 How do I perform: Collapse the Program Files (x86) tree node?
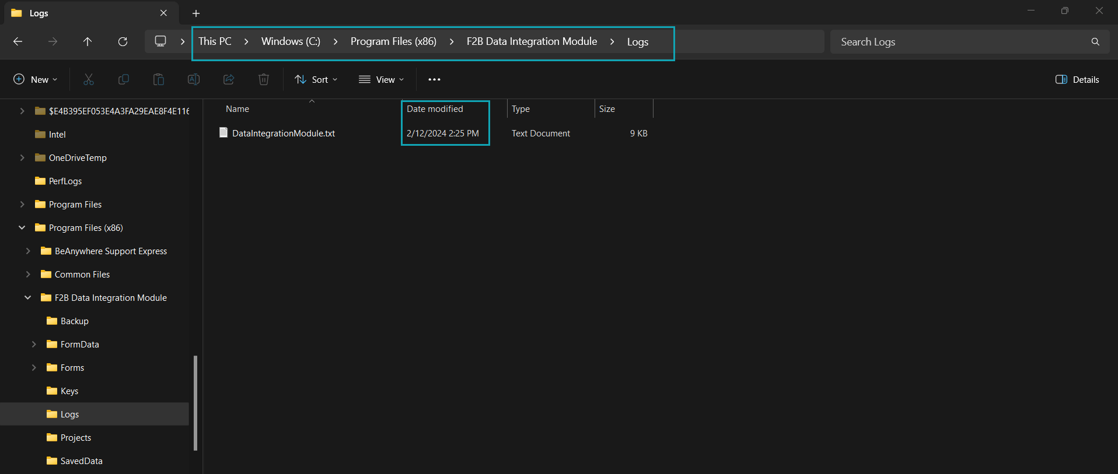22,227
